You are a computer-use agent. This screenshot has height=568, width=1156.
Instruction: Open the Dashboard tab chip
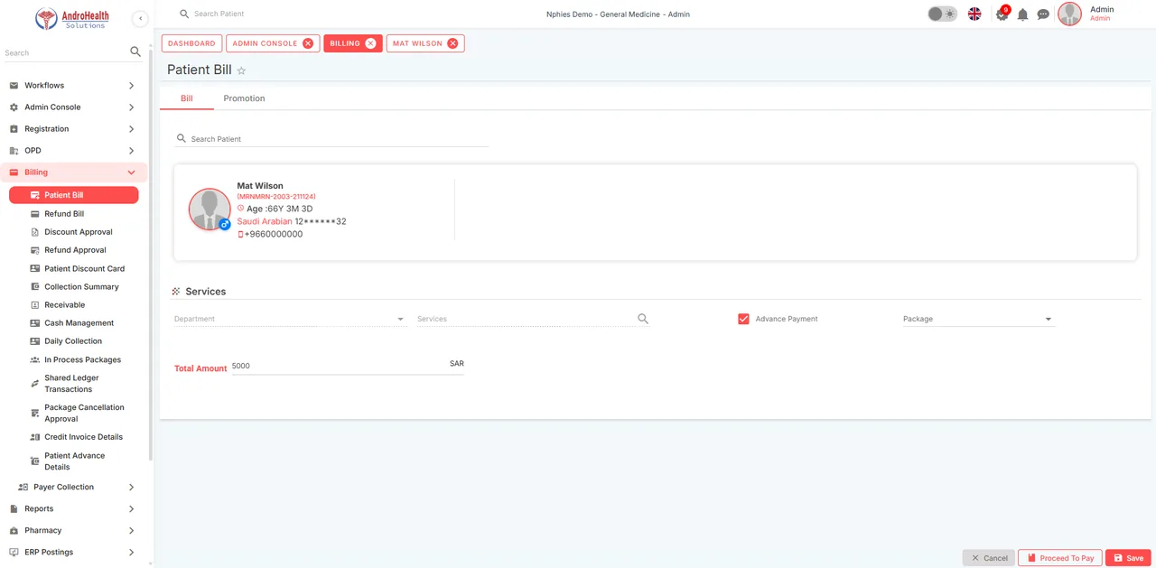(x=191, y=43)
